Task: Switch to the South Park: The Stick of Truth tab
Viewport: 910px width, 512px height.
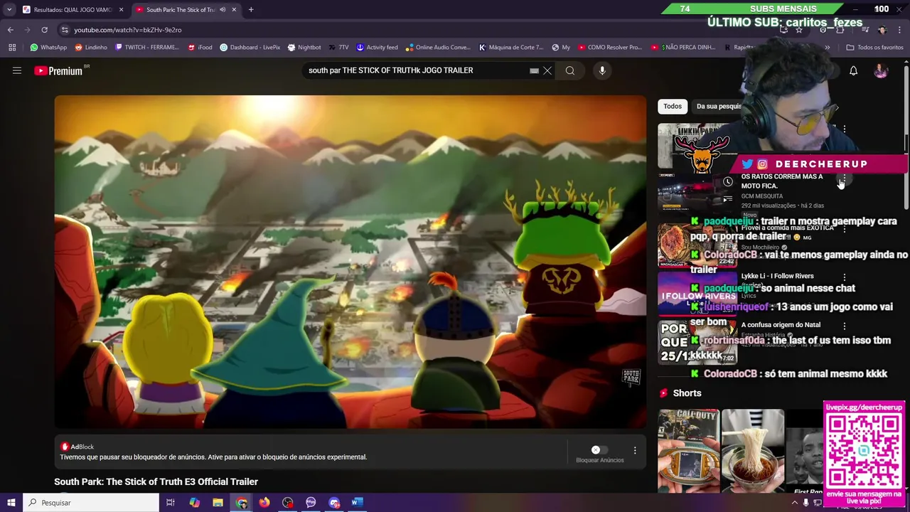Action: coord(186,10)
